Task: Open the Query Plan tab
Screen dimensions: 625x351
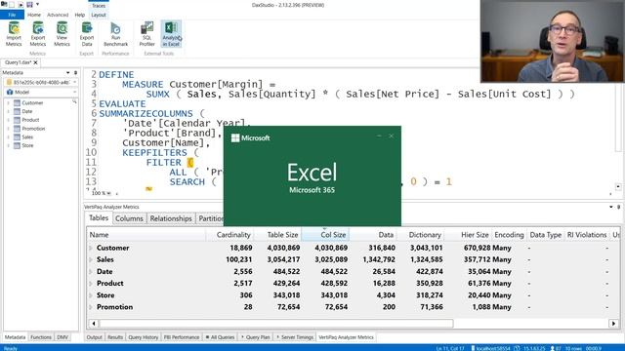Action: [256, 337]
